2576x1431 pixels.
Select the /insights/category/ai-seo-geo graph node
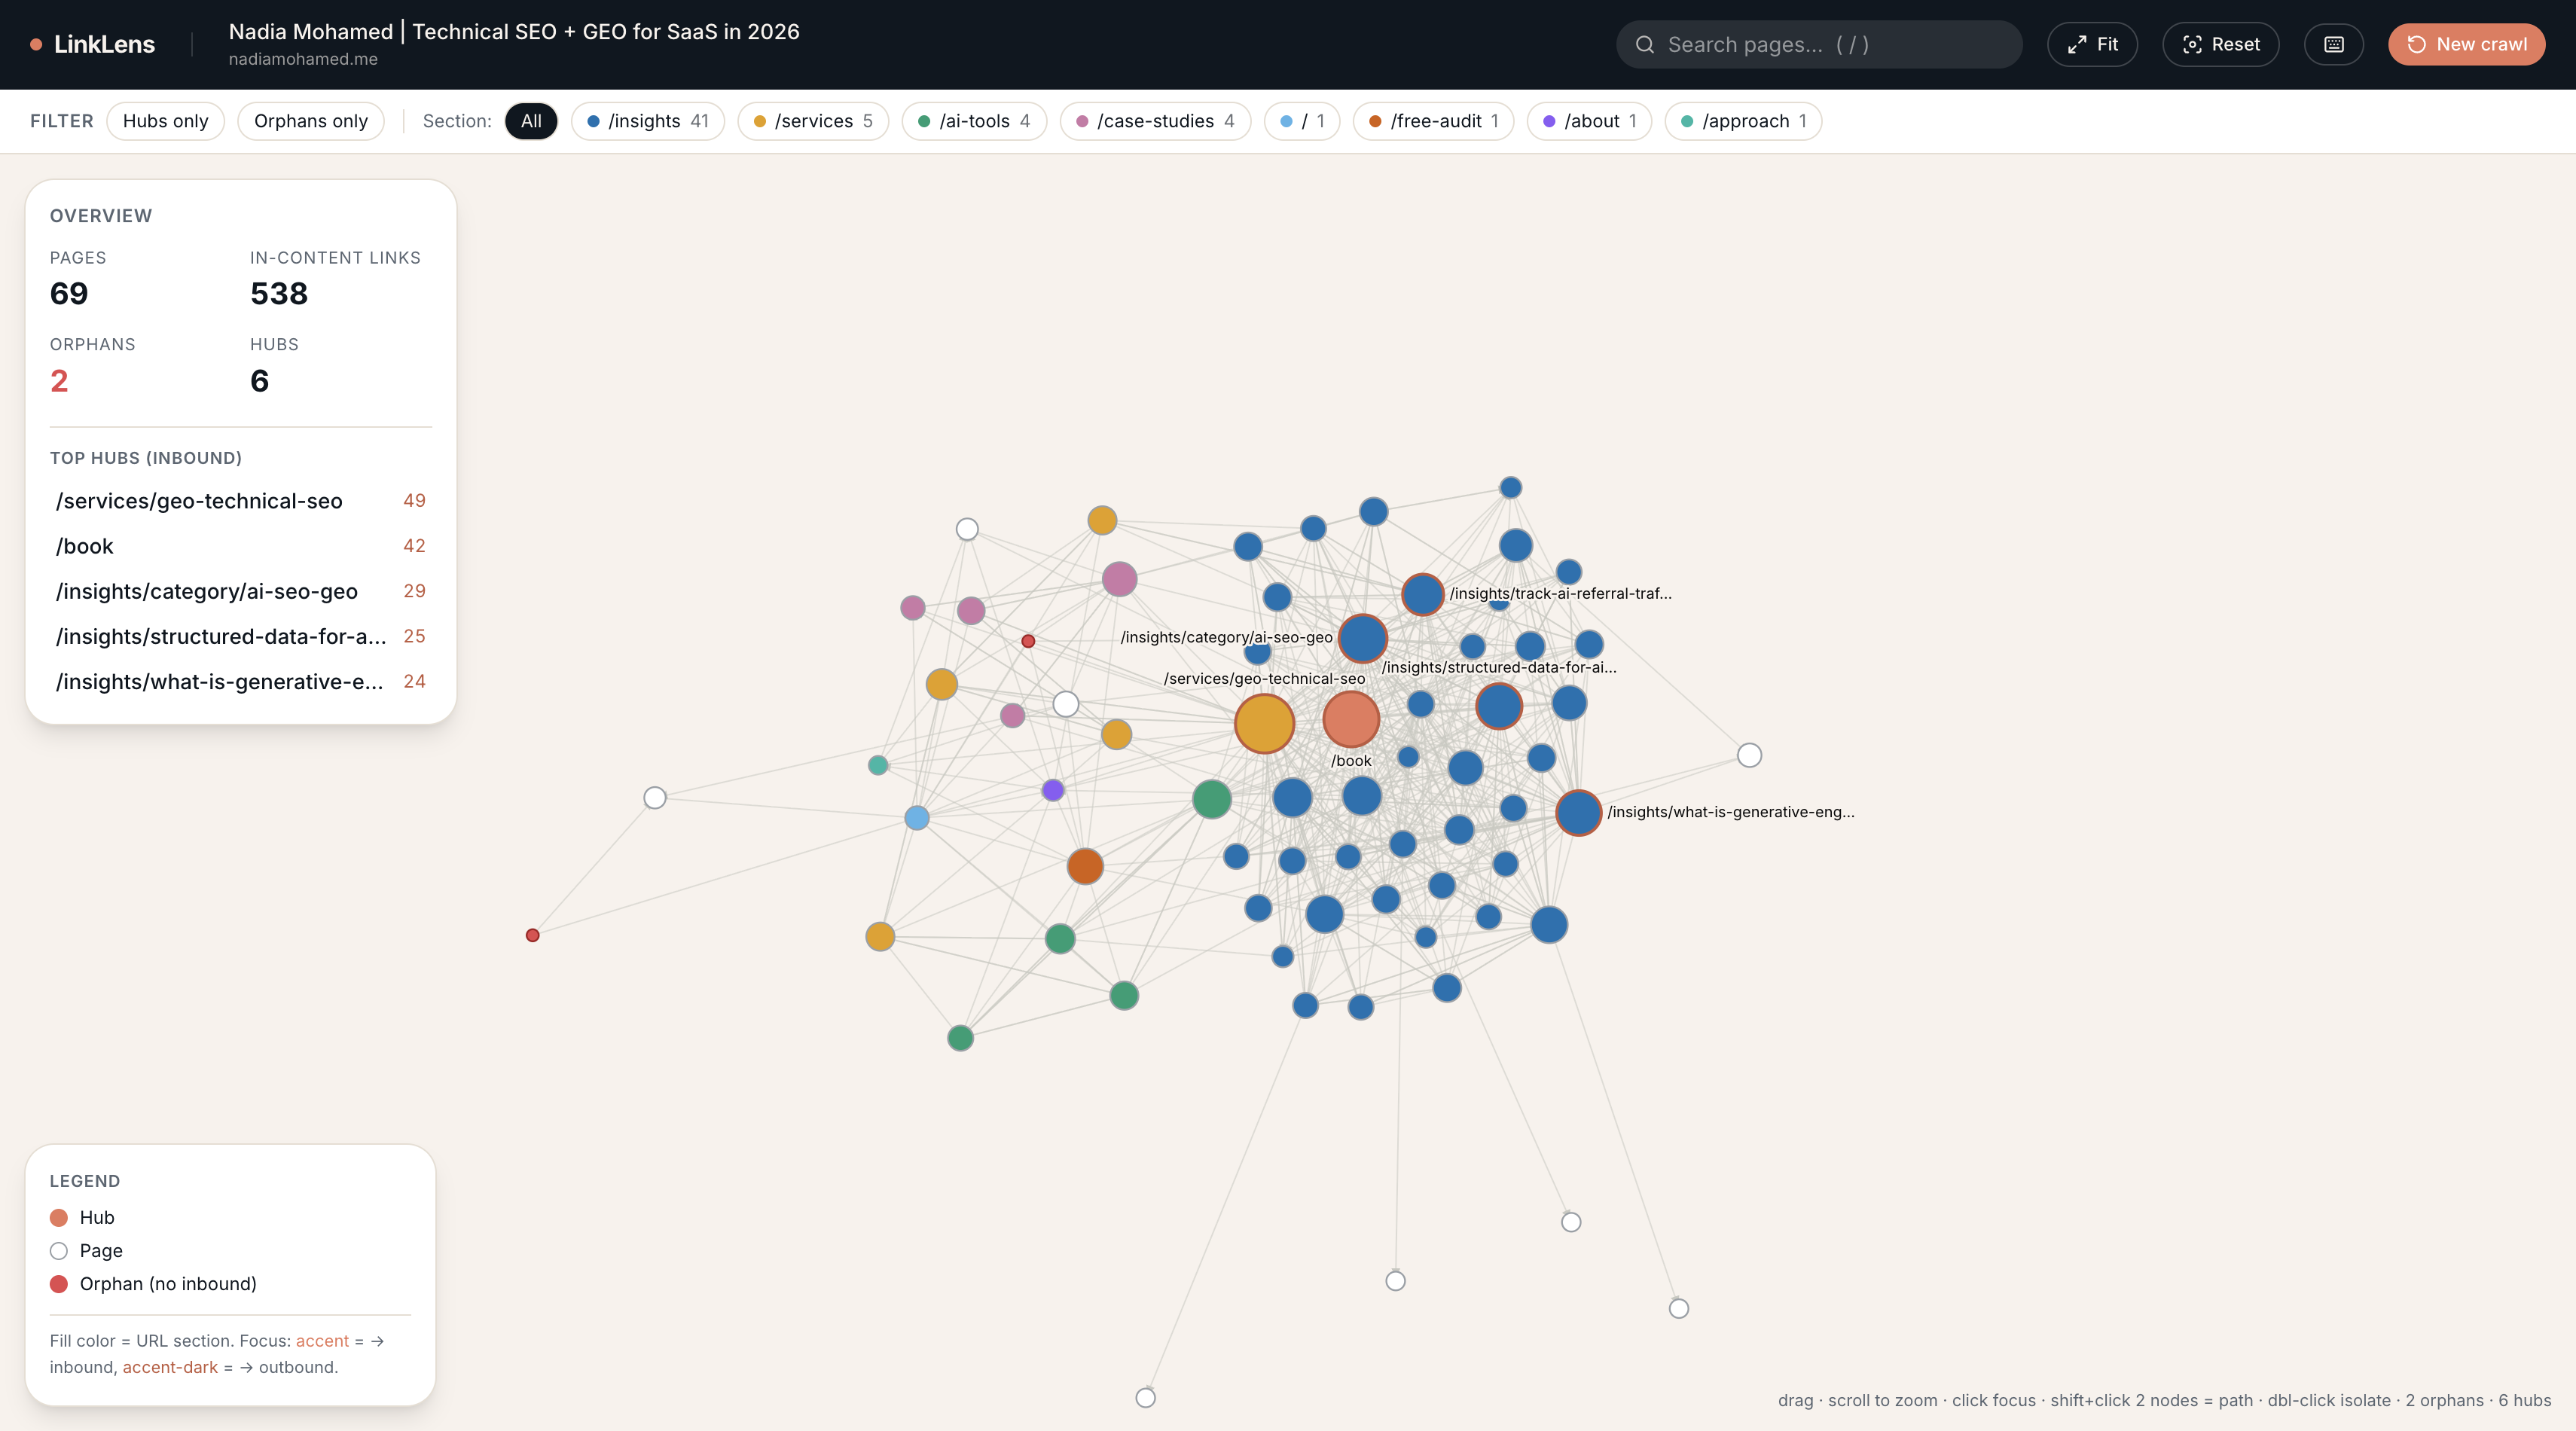[x=1362, y=638]
